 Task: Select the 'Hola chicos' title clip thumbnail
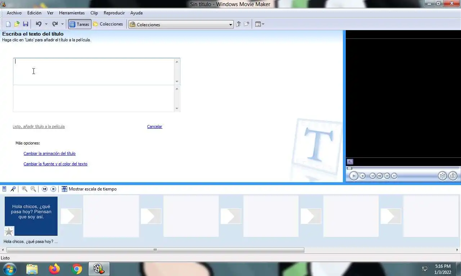point(31,216)
